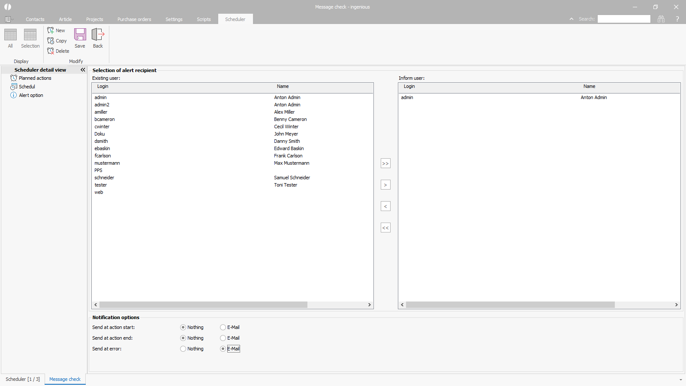Image resolution: width=686 pixels, height=386 pixels.
Task: Click the binoculars search icon
Action: [x=661, y=19]
